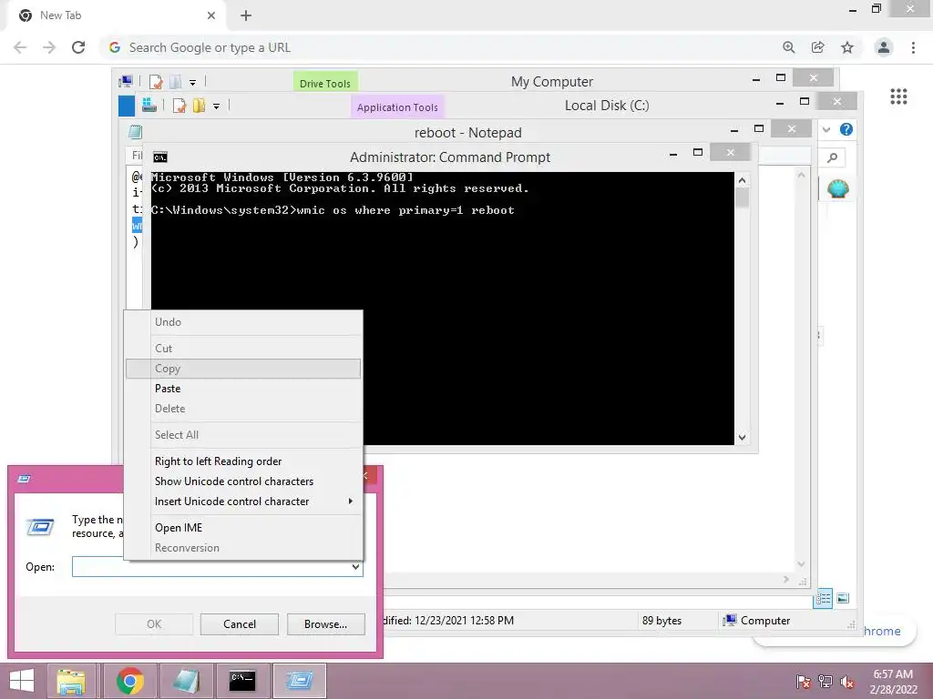933x699 pixels.
Task: Click the Command Prompt title bar icon
Action: (160, 157)
